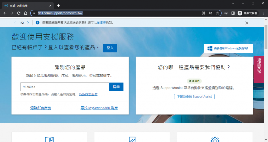Open 瀏覽所有產品 link

(x=41, y=108)
